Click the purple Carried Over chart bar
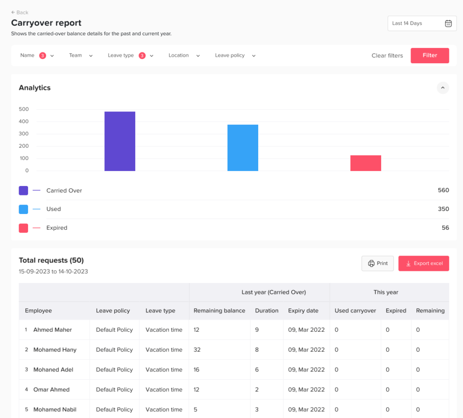 [x=120, y=141]
